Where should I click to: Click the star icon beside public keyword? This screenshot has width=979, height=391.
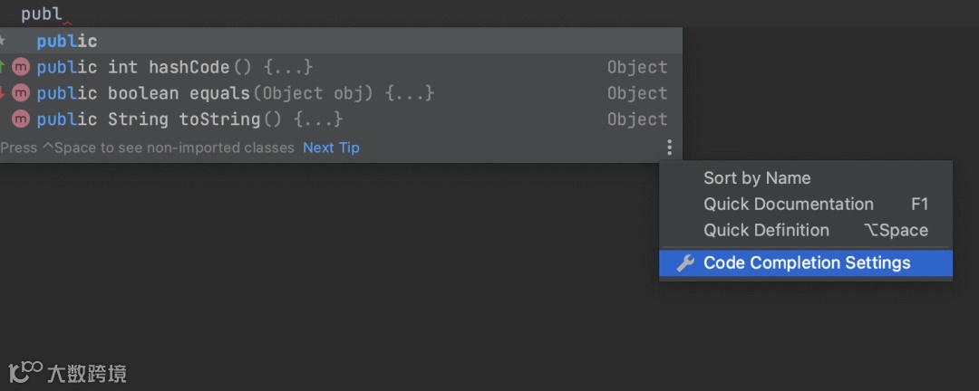pos(3,42)
